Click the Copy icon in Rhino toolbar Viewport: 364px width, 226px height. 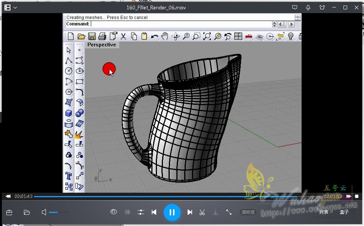click(x=134, y=36)
